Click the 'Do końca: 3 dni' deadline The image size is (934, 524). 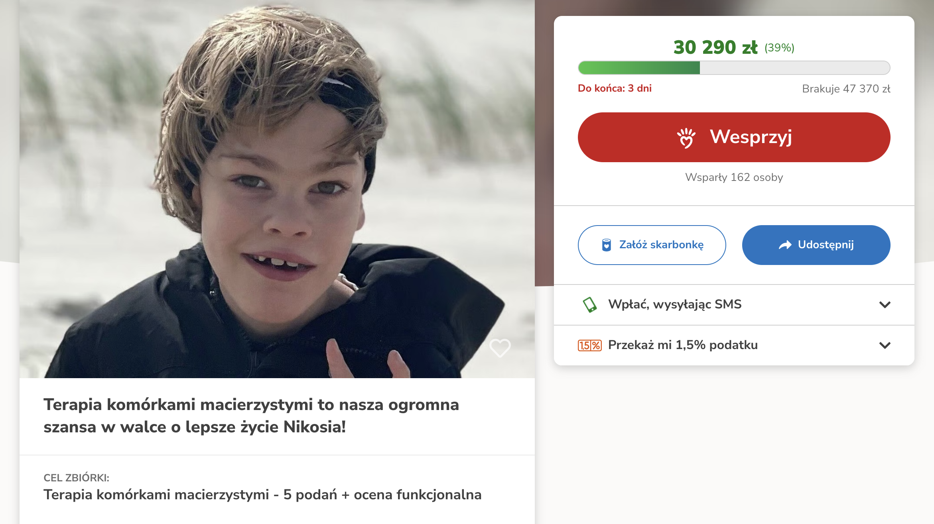(615, 88)
